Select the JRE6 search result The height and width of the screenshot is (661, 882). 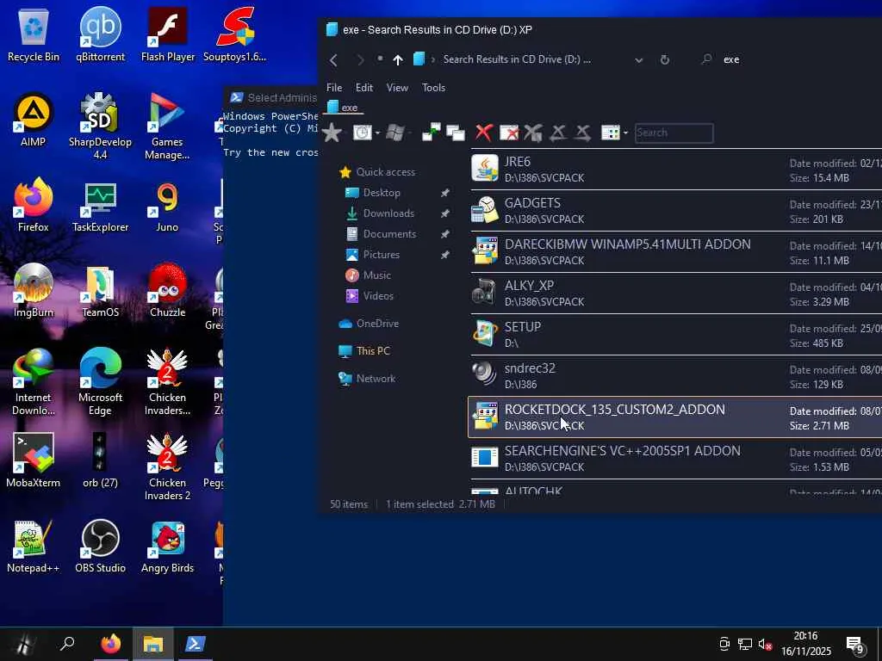675,170
